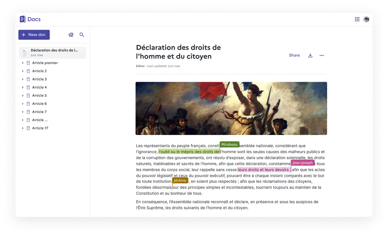This screenshot has height=236, width=388.
Task: Select 'Déclaration des droits de l...' sidebar entry
Action: (53, 53)
